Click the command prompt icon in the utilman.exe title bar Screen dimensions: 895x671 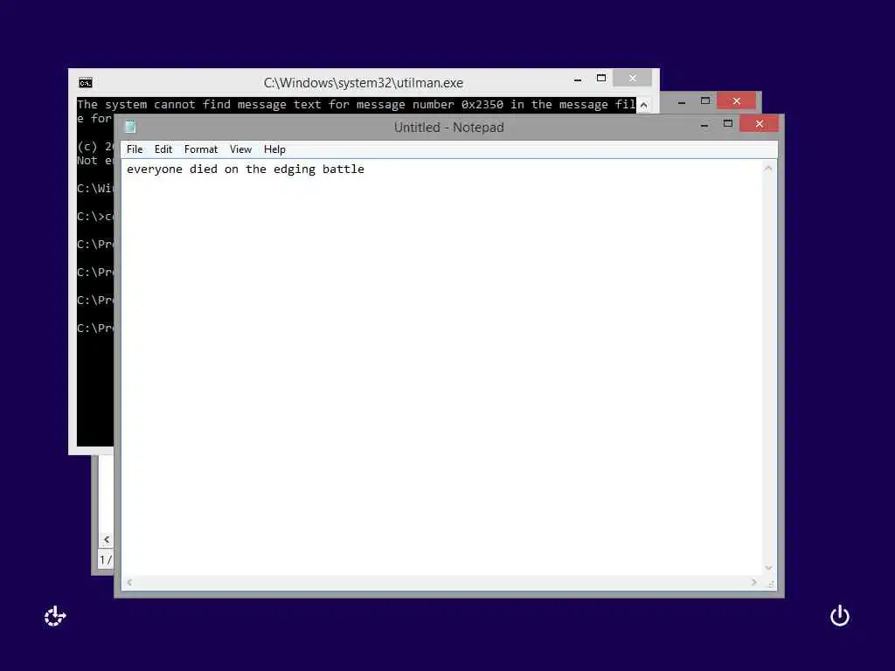tap(86, 83)
